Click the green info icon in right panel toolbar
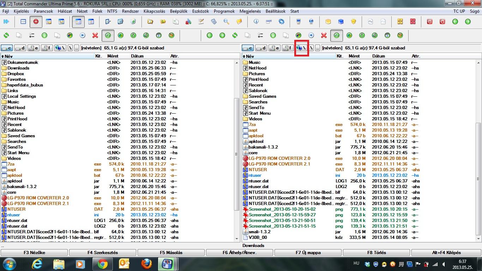Viewport: 482px width, 271px height. [362, 35]
